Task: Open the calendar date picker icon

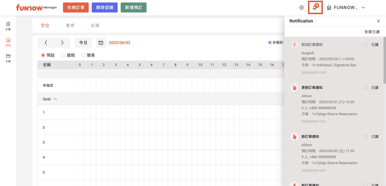Action: [x=101, y=43]
